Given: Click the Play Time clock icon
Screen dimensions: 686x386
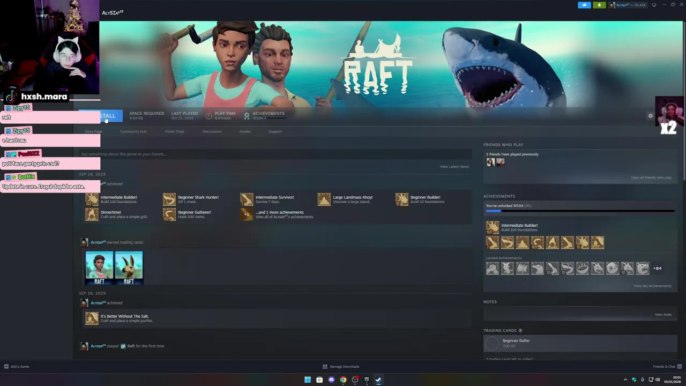Looking at the screenshot, I should point(209,116).
